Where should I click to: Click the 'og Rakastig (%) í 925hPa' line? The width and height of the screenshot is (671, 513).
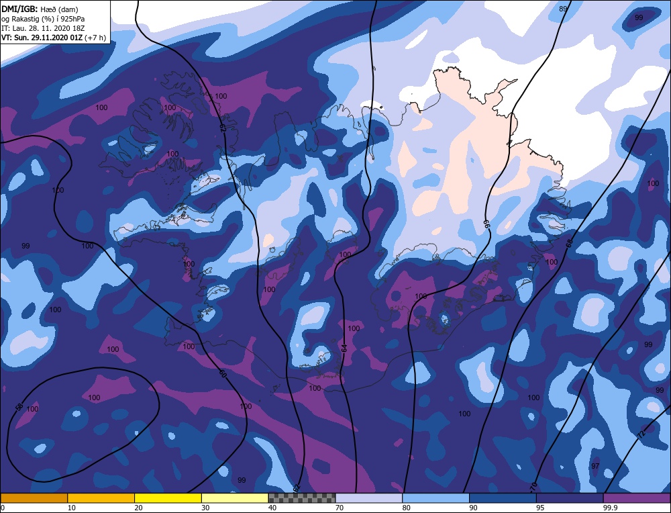(x=43, y=18)
